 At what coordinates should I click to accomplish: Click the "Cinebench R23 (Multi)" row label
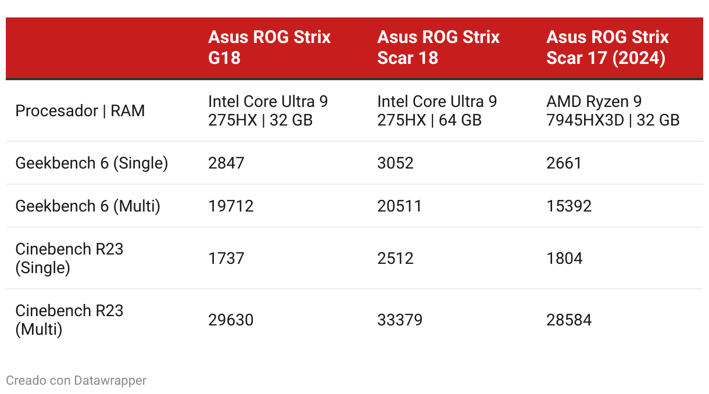[69, 320]
